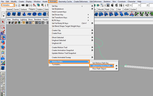
Task: Open Create Motion Trail options box
Action: [92, 47]
